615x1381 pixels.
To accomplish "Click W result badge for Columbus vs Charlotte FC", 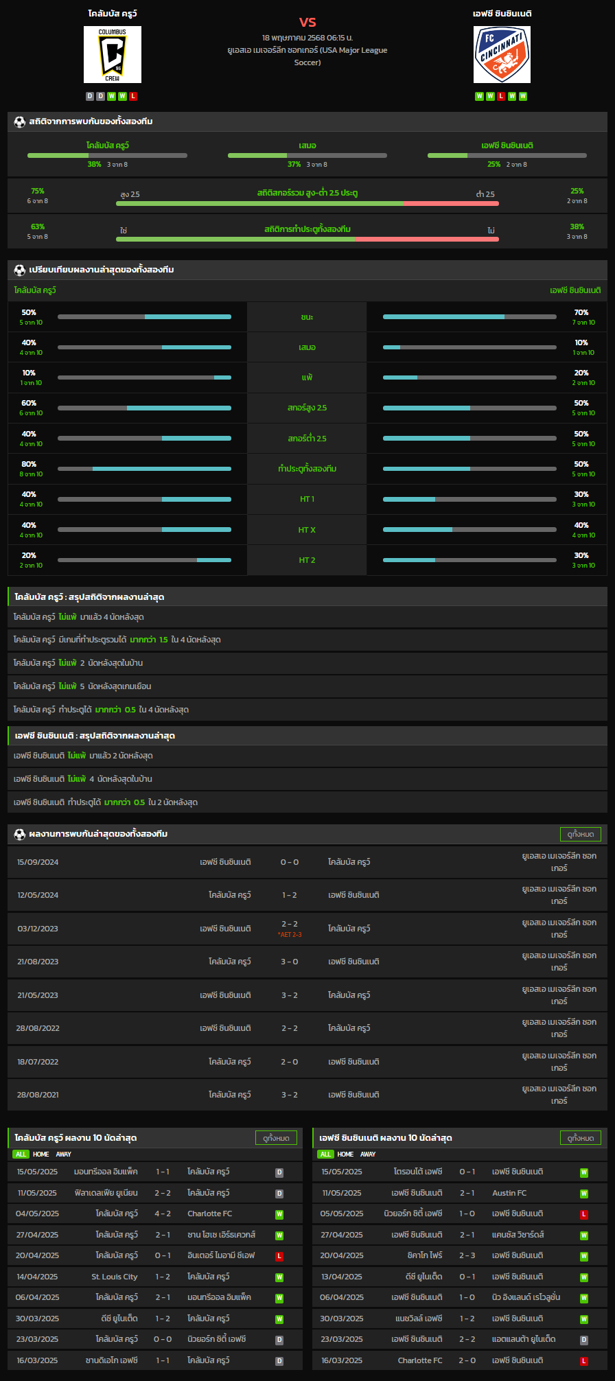I will (279, 1215).
